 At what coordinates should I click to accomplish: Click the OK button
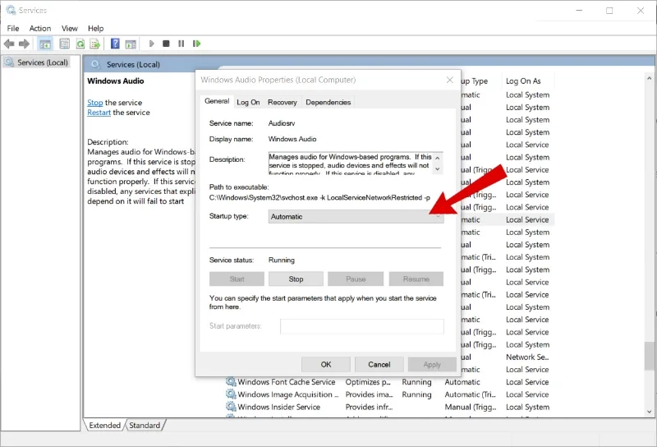[326, 364]
